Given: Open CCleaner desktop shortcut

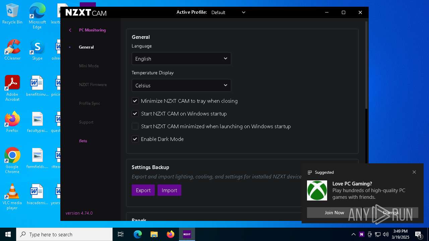Looking at the screenshot, I should (x=12, y=50).
